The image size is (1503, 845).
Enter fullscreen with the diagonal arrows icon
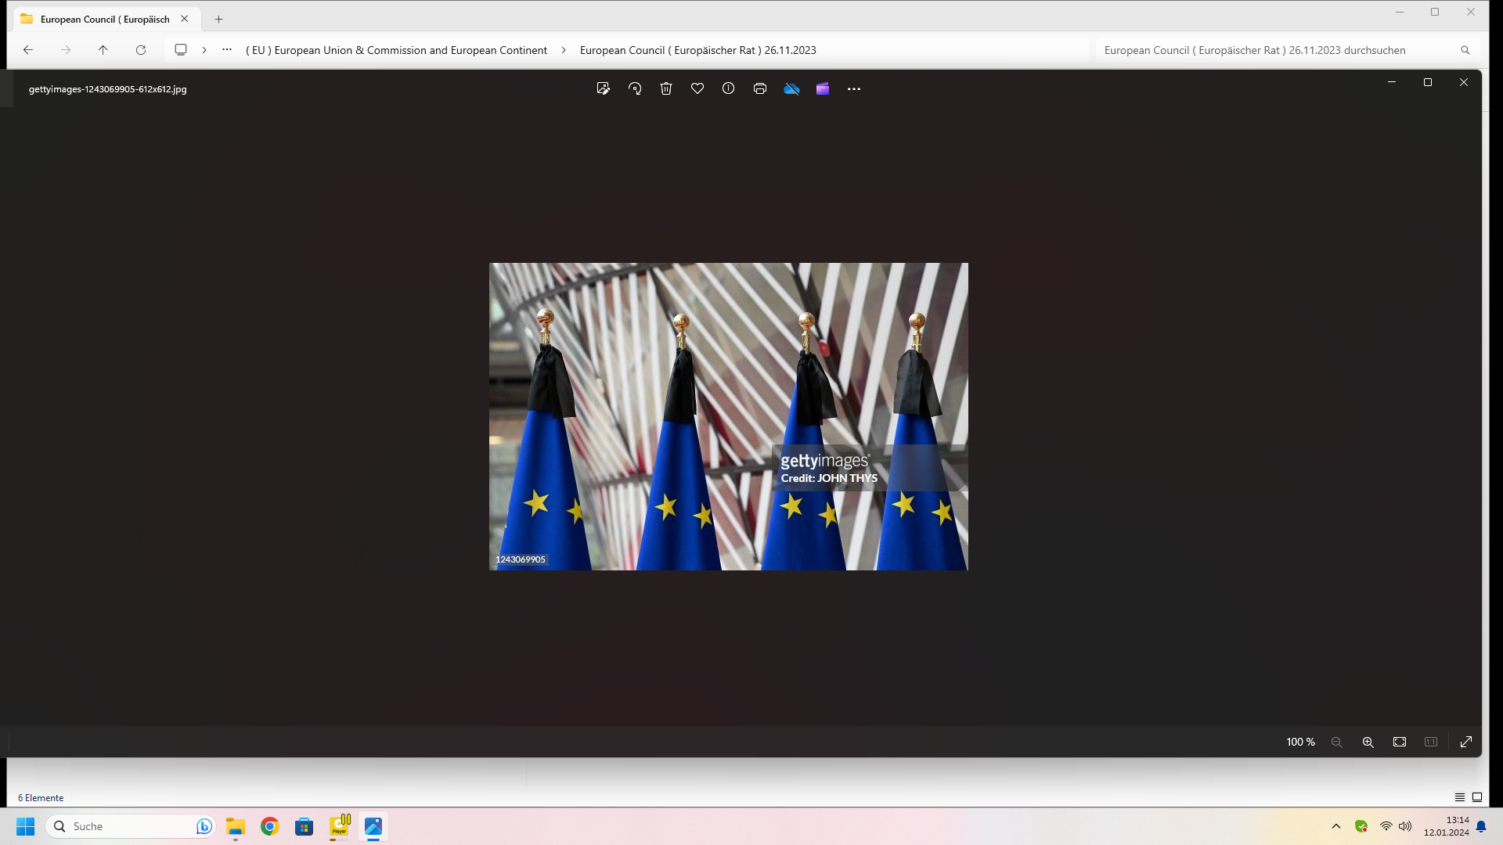click(1466, 743)
